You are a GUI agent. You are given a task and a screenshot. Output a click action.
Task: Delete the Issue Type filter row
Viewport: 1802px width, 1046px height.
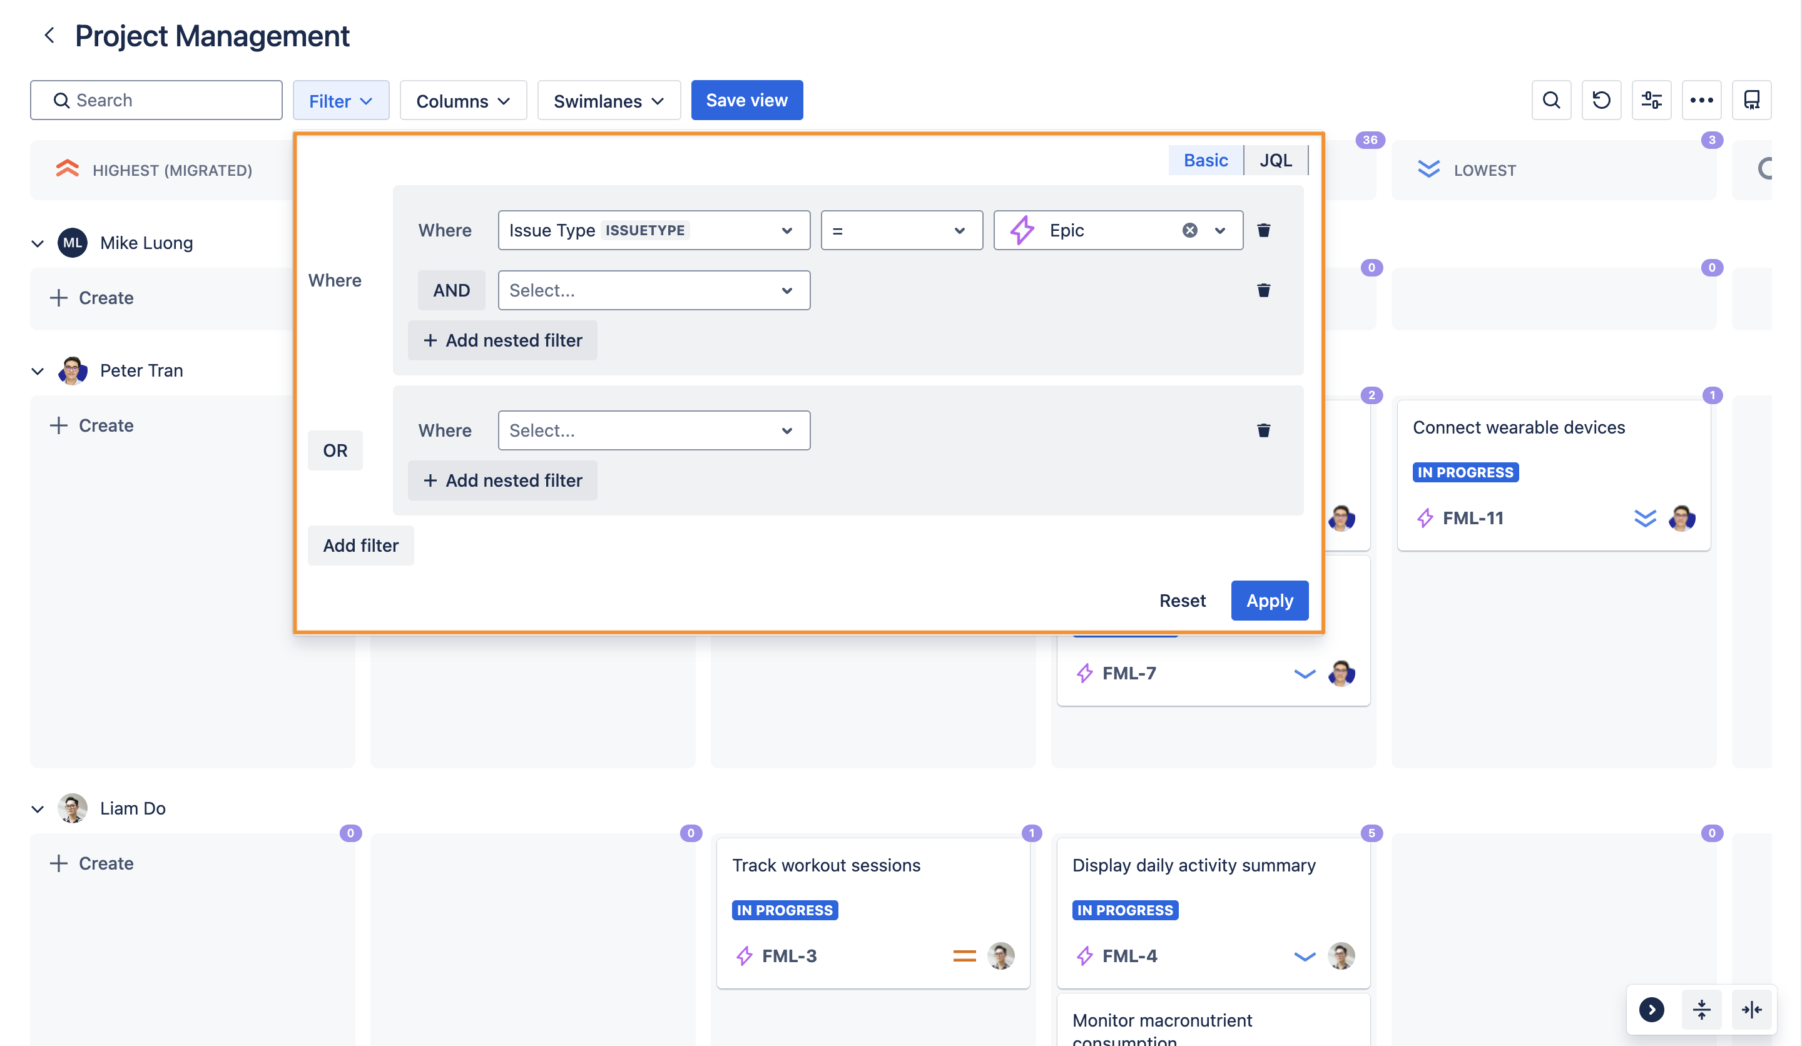pyautogui.click(x=1263, y=230)
